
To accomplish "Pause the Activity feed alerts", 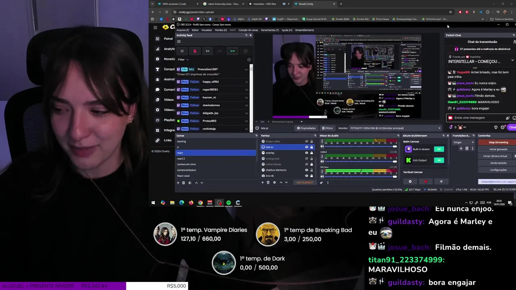I will click(x=182, y=51).
